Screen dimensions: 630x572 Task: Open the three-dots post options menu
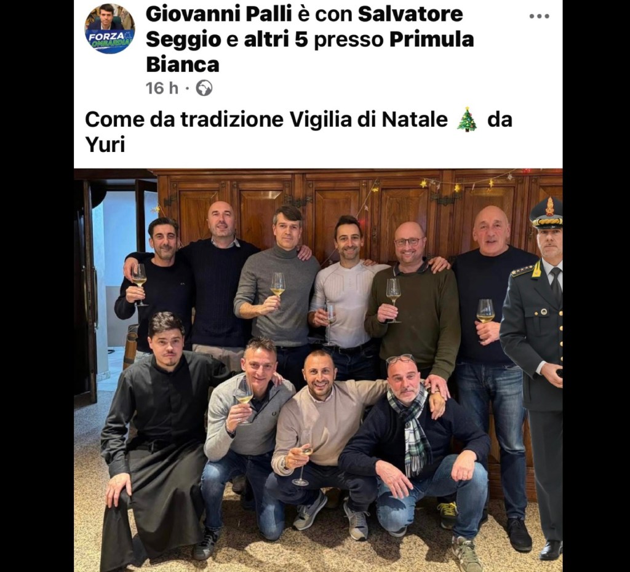tap(539, 16)
